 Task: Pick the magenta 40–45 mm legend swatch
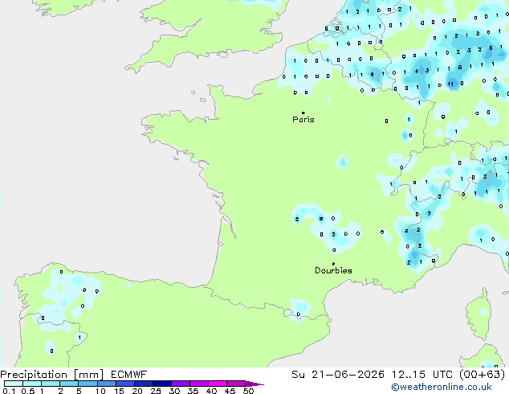tap(218, 384)
